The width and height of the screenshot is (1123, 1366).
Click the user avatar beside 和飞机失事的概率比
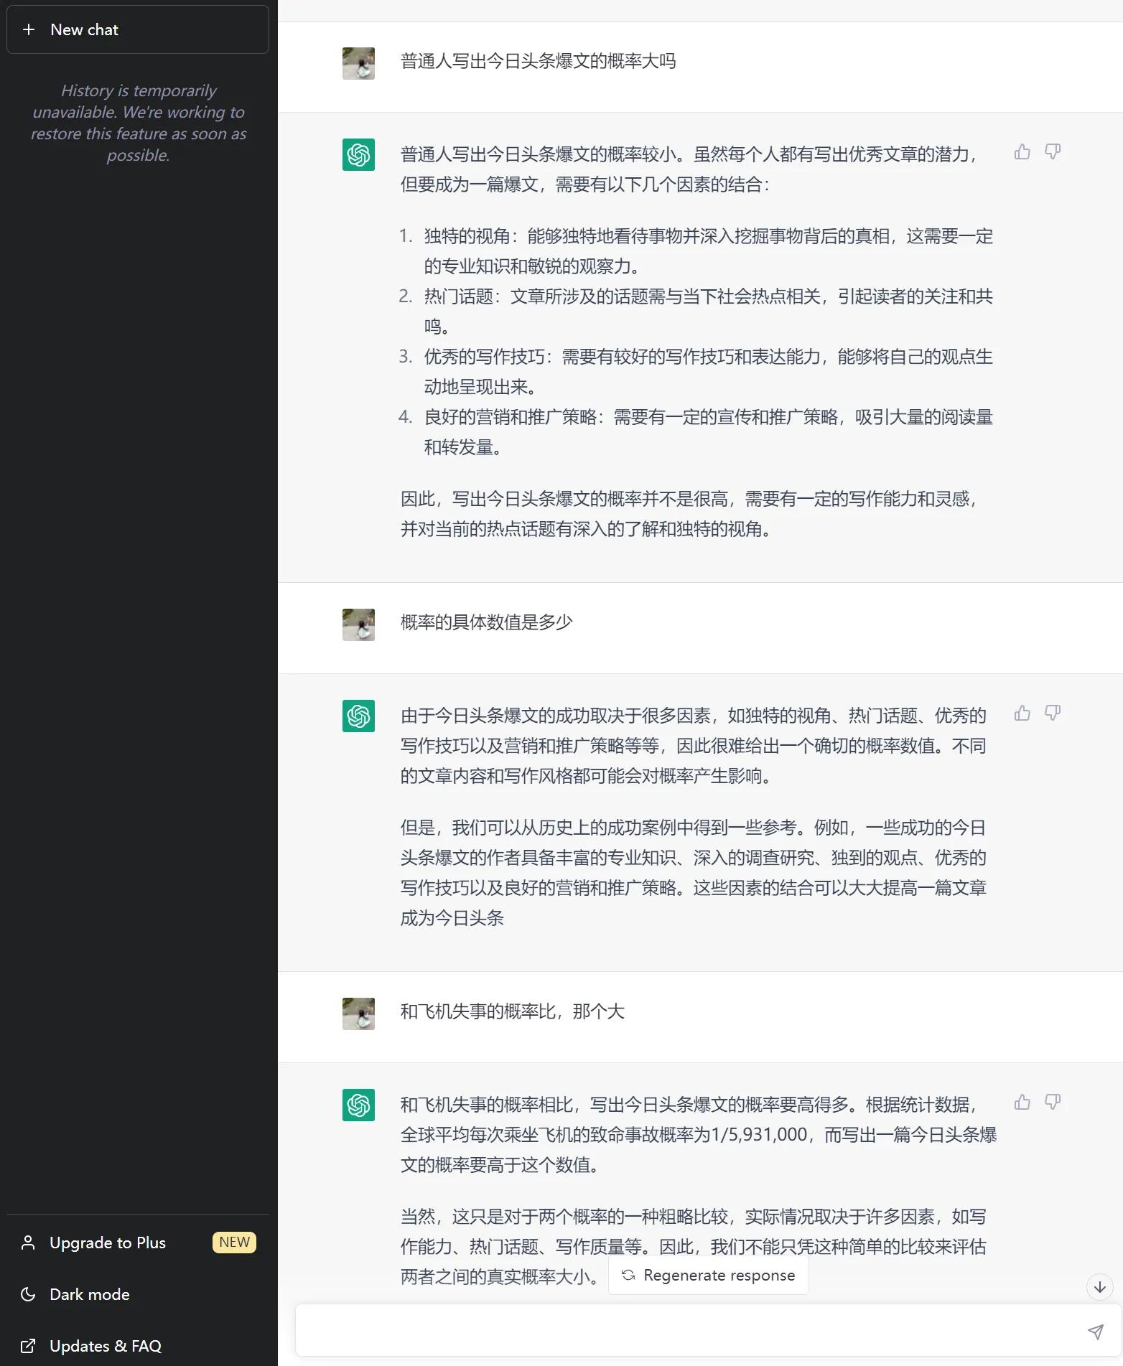(358, 1014)
